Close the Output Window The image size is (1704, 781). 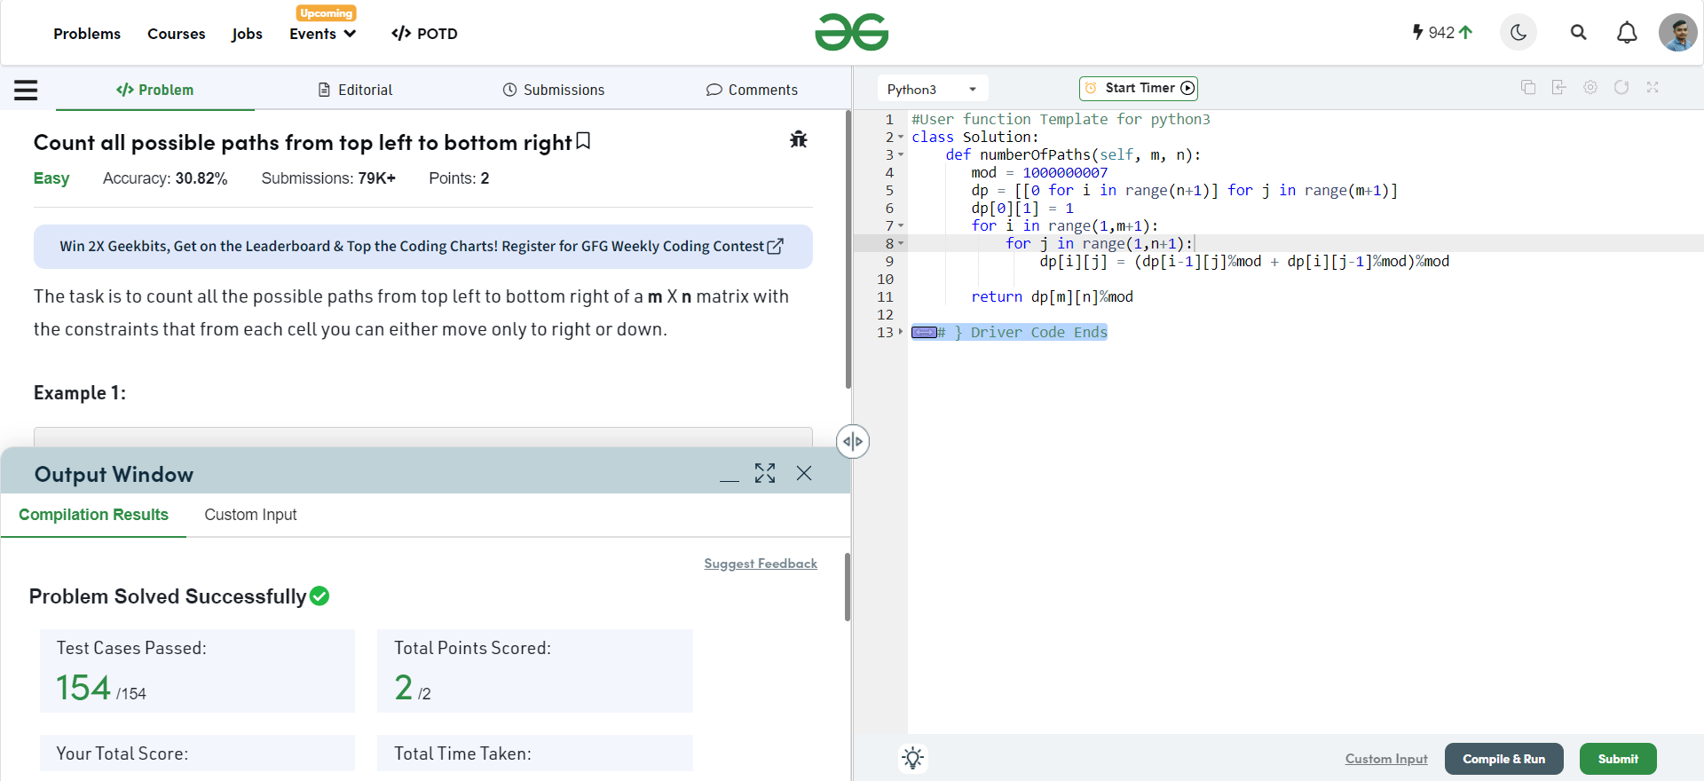pos(804,473)
